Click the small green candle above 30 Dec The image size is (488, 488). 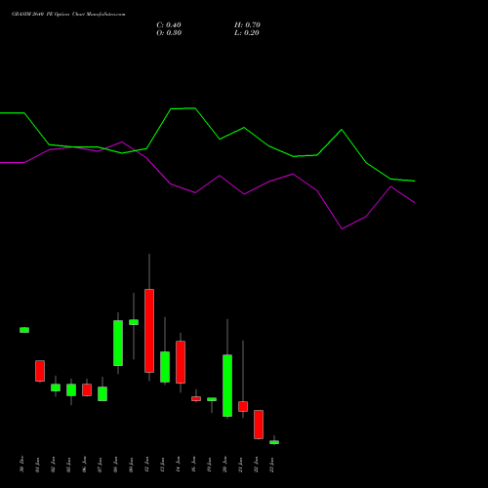pos(24,330)
